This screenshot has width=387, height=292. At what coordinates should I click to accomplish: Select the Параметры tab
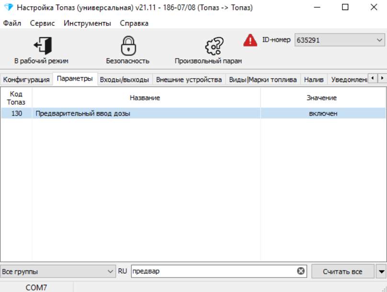(75, 79)
